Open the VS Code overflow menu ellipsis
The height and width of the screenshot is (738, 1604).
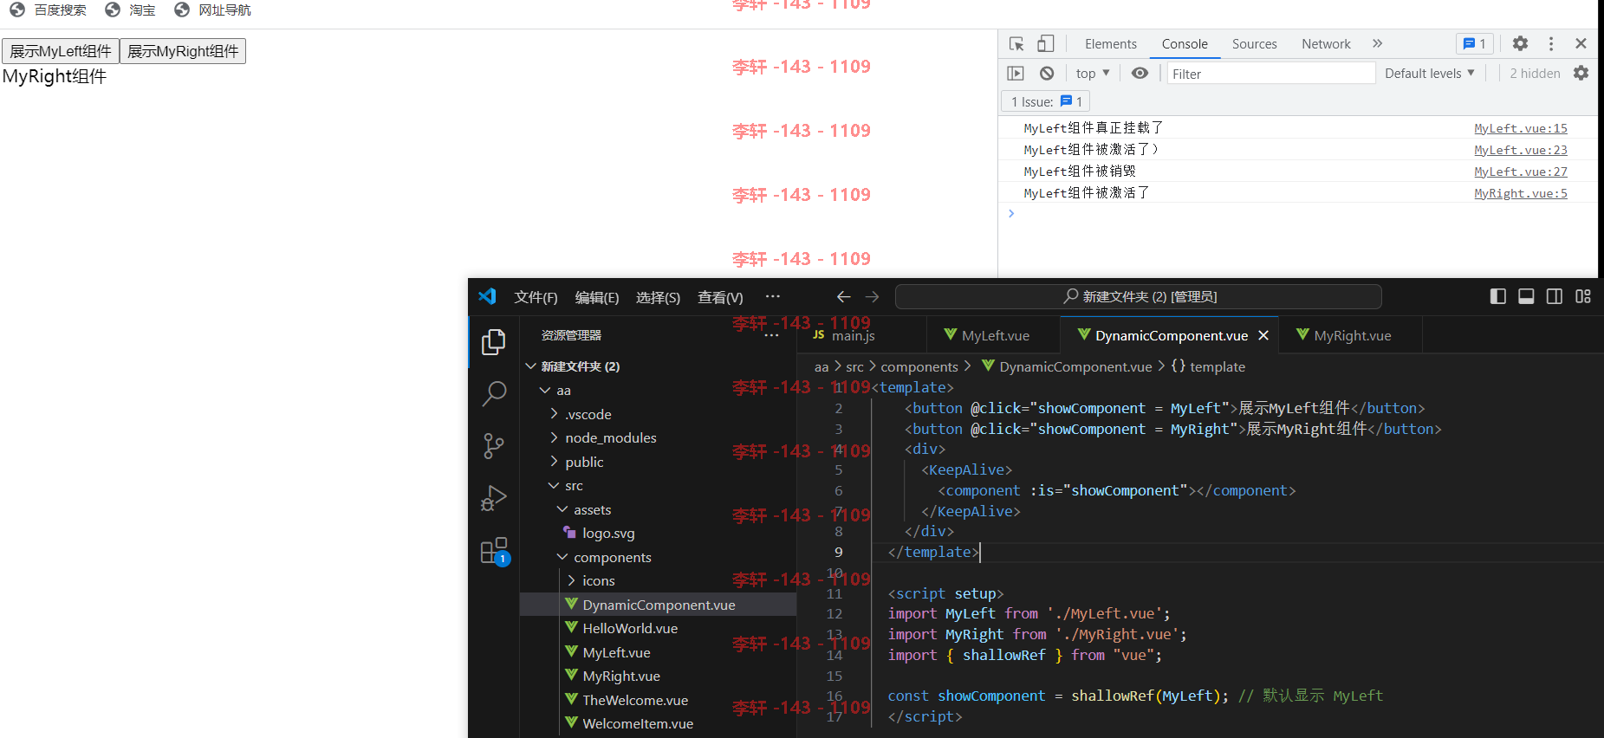pos(773,296)
